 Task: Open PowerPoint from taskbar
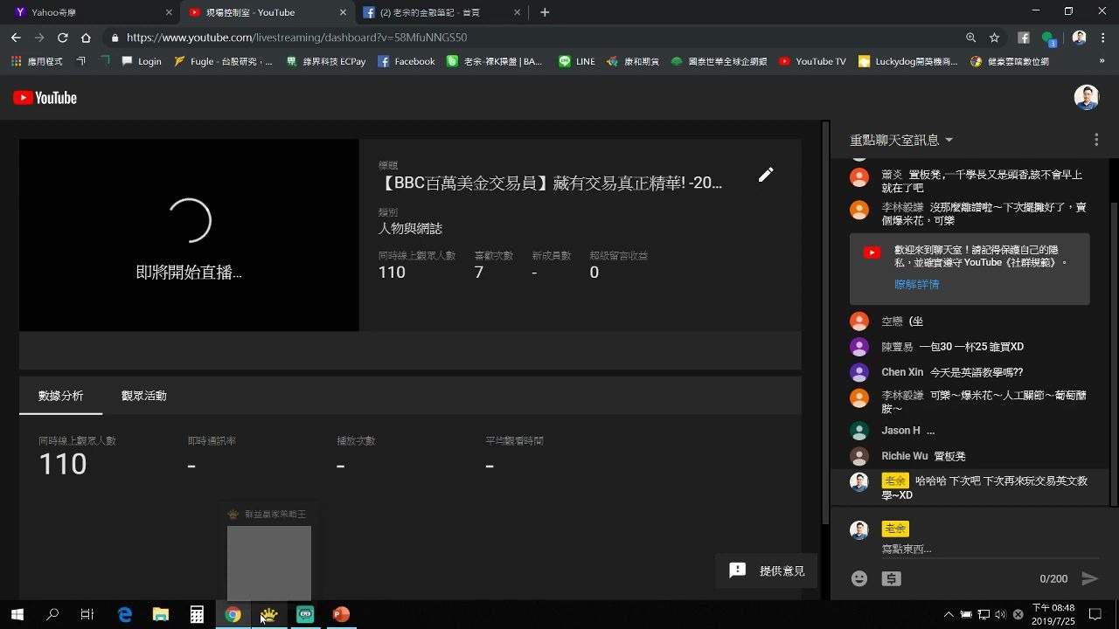[341, 614]
